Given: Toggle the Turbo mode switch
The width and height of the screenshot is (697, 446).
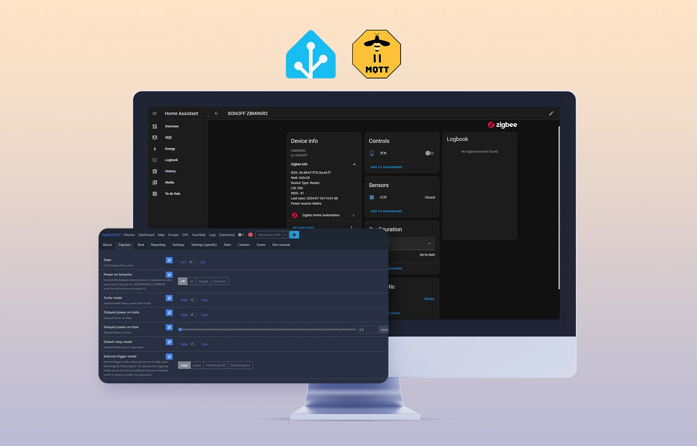Looking at the screenshot, I should click(193, 300).
